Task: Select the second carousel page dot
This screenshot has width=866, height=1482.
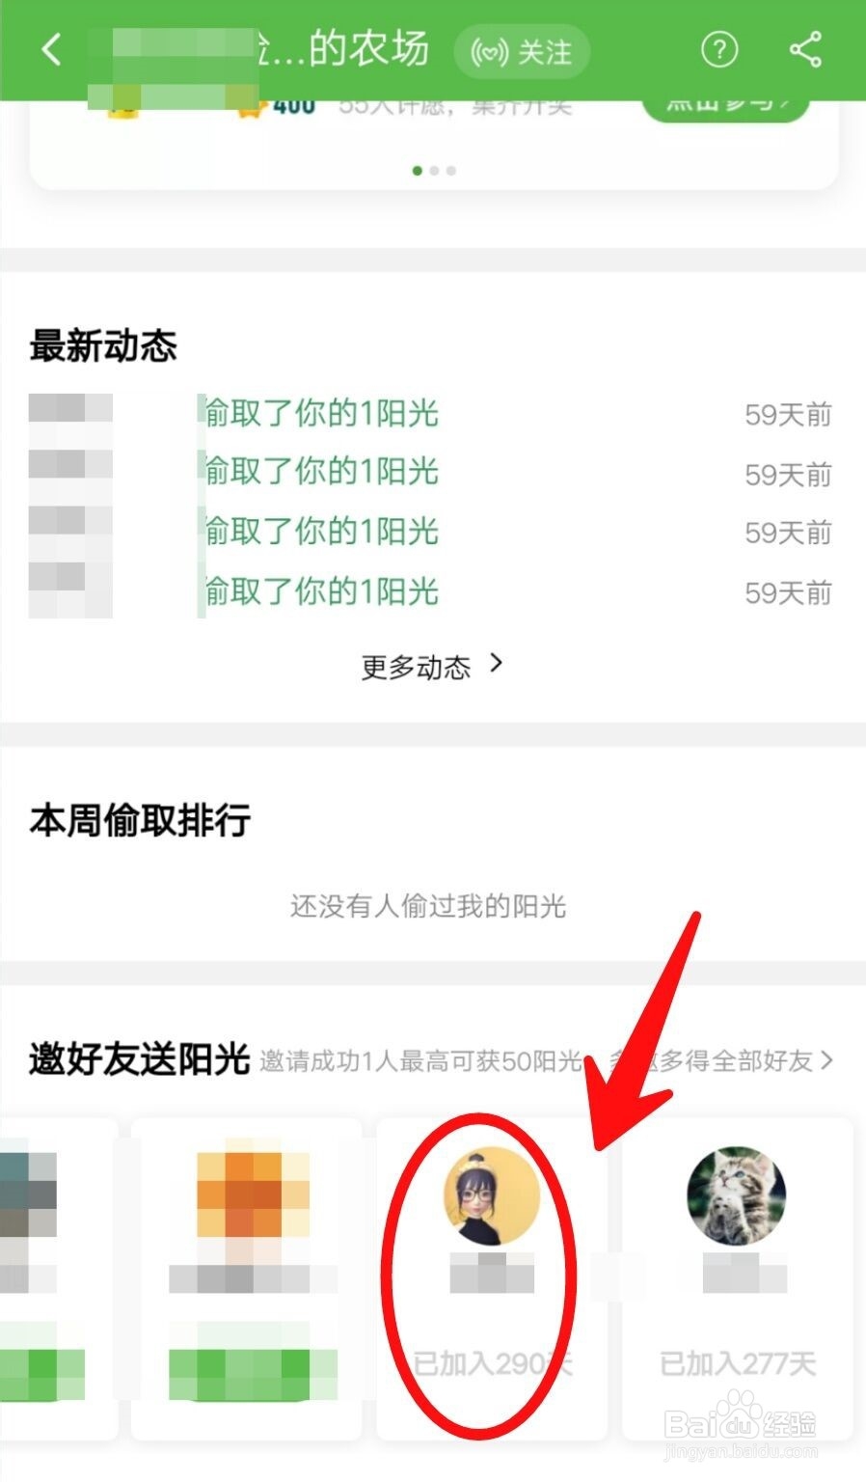Action: (434, 171)
